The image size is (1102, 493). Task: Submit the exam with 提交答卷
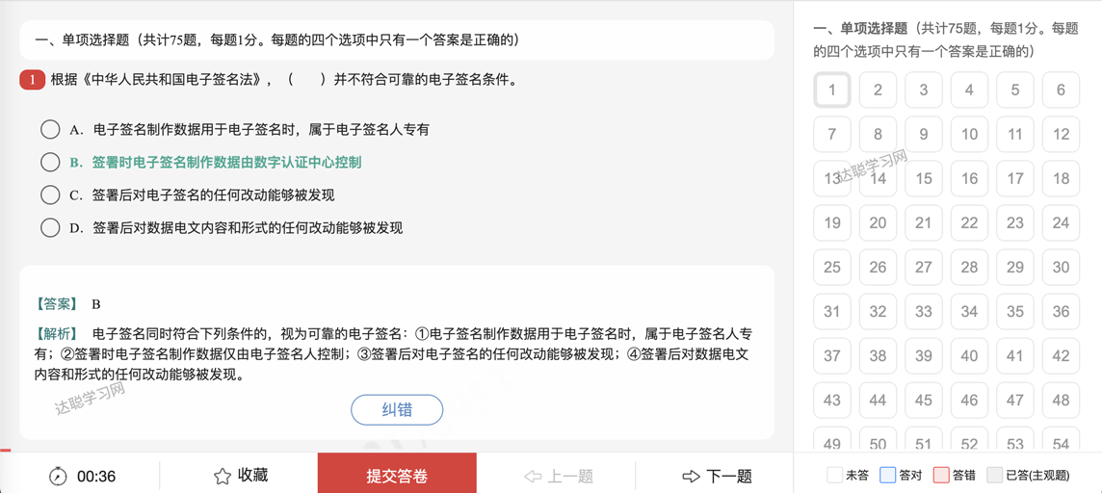[397, 474]
